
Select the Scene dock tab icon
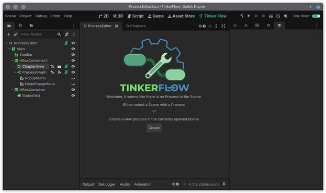click(x=9, y=25)
